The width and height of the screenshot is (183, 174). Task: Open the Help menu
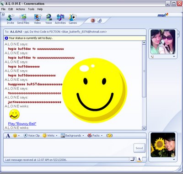coord(40,9)
